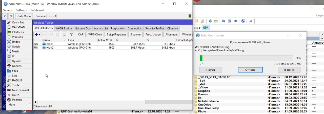Open Bridge in WinBox sidebar
The height and width of the screenshot is (114, 324).
[x=16, y=42]
